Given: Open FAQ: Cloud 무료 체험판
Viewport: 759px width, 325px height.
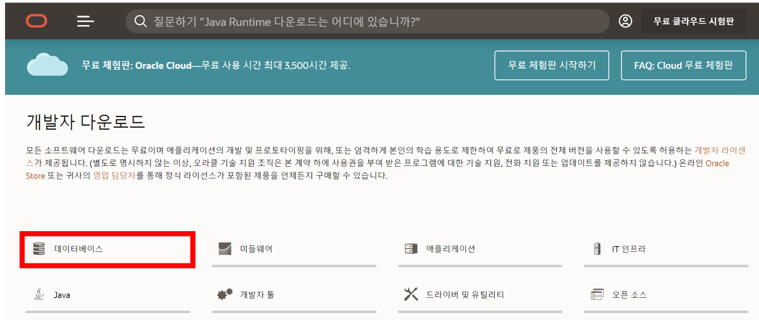Looking at the screenshot, I should coord(683,66).
